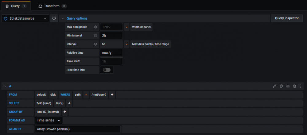Click the SELECT row label
Screen dimensions: 307x135
pos(20,103)
